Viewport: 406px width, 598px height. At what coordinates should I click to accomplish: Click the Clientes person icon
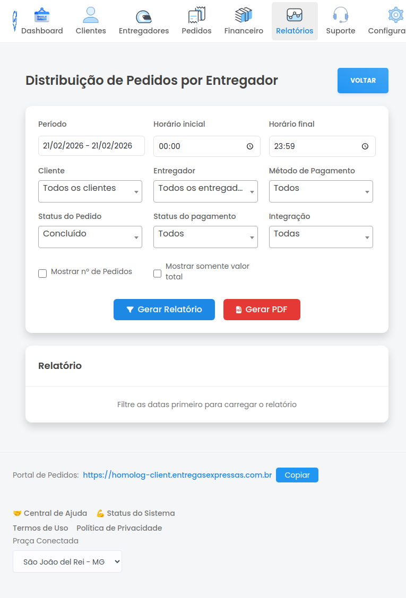pos(91,15)
